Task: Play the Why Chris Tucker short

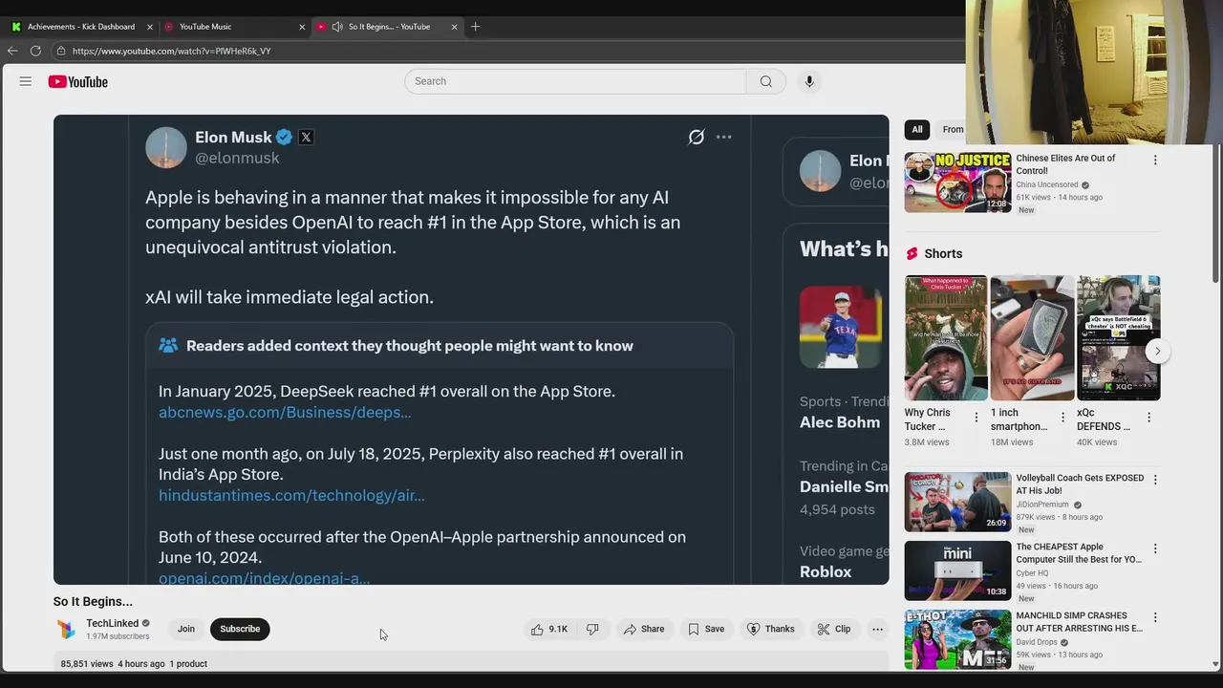Action: [x=946, y=338]
